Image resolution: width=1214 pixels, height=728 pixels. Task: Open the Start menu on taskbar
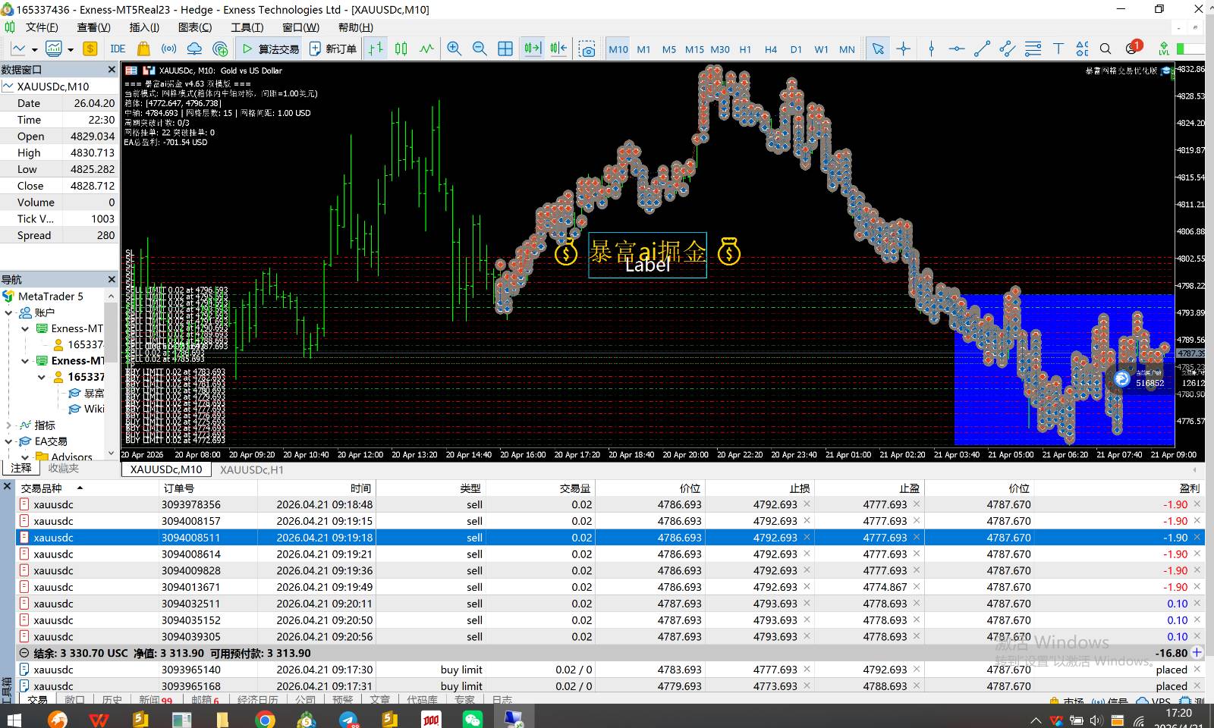[14, 719]
